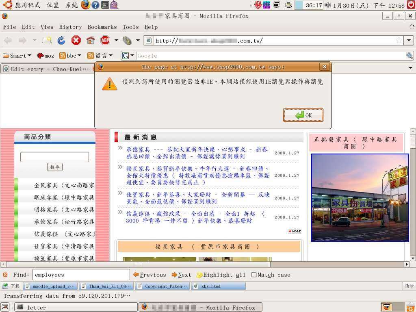416x312 pixels.
Task: Launch Firefox from the top panel icon
Action: click(85, 5)
